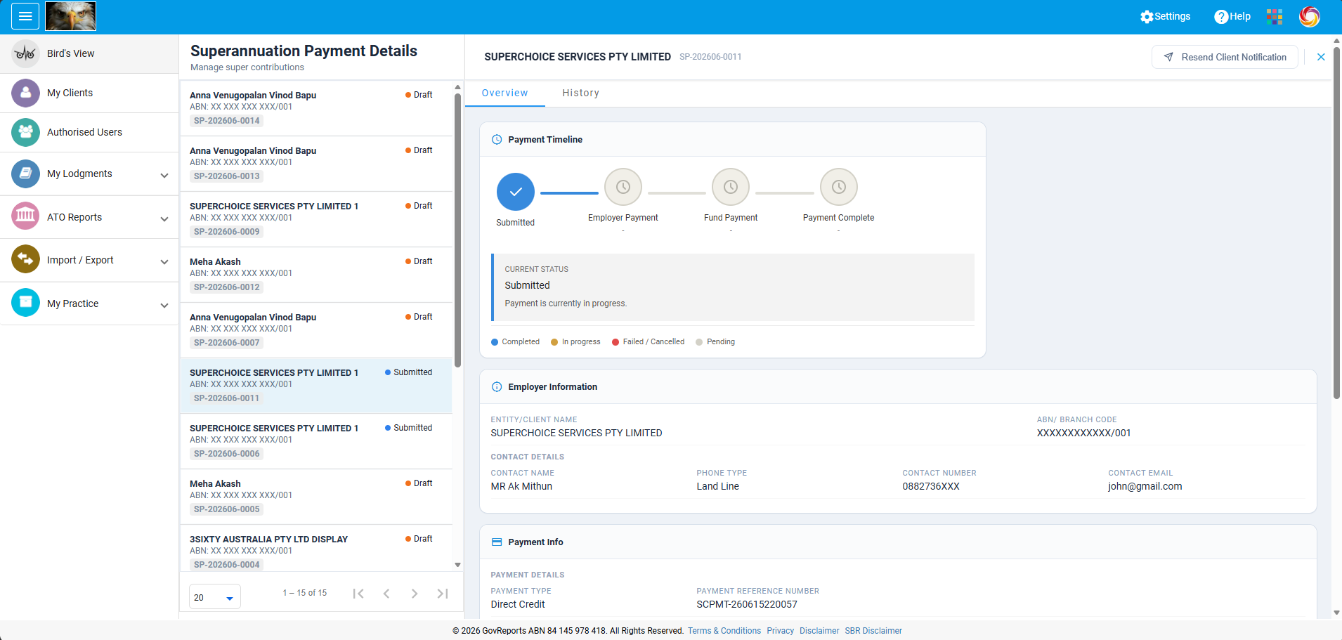Click the Payment Timeline clock icon
The image size is (1342, 640).
click(497, 140)
